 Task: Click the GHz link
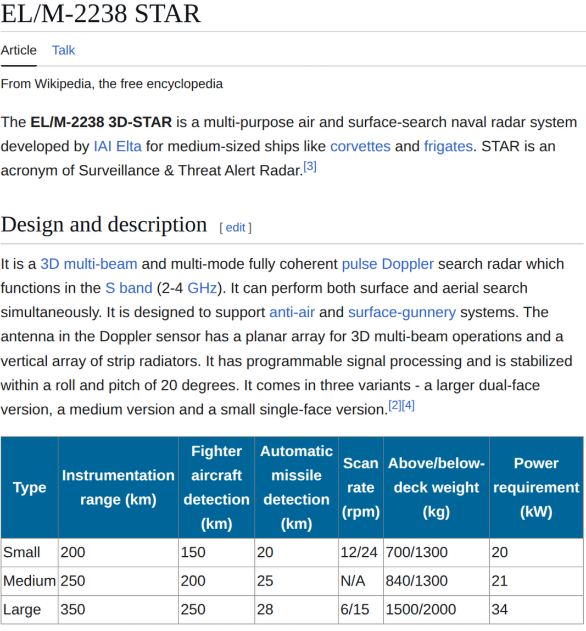tap(202, 288)
